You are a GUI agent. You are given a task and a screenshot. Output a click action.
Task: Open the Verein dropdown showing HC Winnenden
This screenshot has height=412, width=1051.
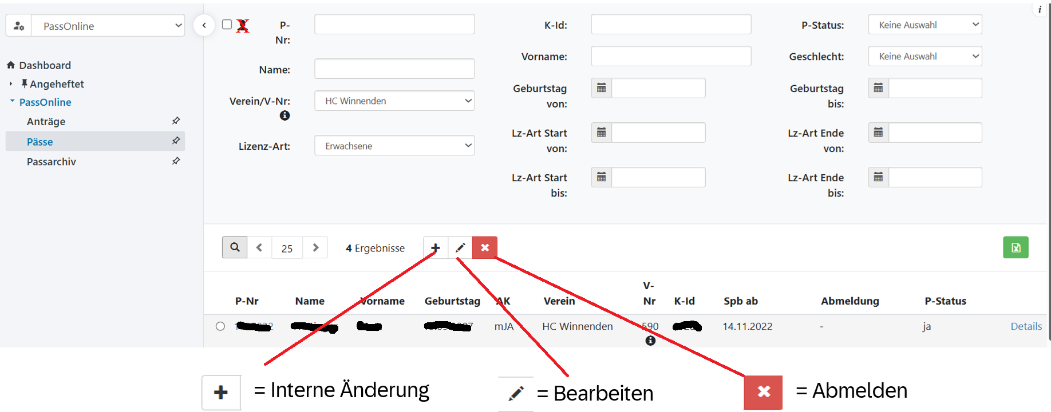coord(394,101)
